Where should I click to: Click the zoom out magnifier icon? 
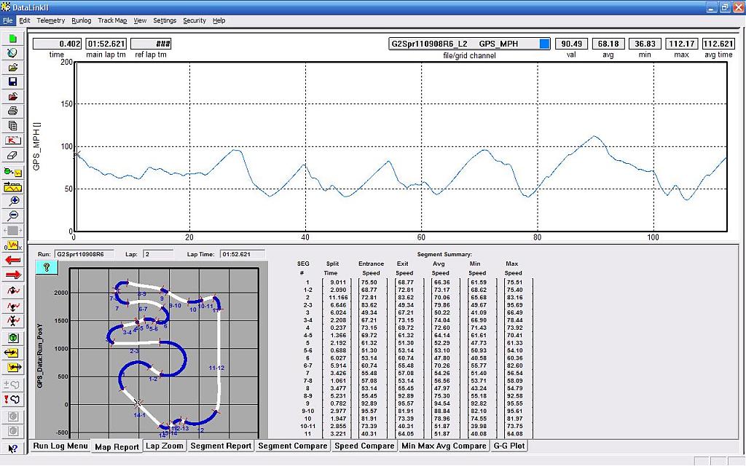point(12,216)
